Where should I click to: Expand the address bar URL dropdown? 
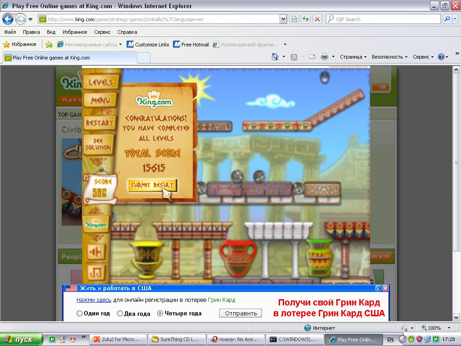point(283,19)
